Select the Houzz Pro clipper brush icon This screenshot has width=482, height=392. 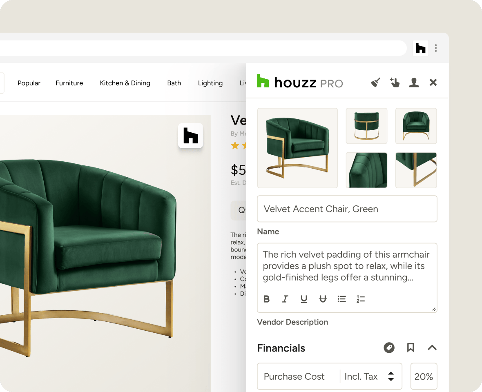tap(375, 82)
